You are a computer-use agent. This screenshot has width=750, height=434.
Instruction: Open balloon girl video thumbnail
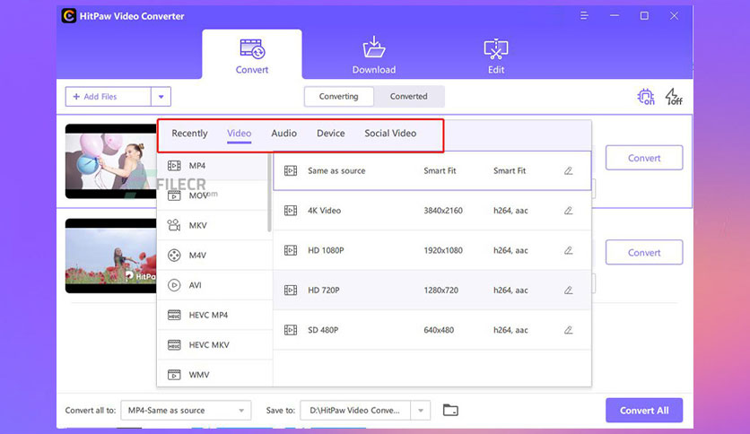111,161
